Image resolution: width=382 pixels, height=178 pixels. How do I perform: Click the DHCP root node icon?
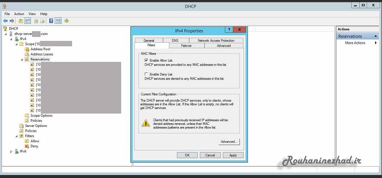(x=5, y=28)
